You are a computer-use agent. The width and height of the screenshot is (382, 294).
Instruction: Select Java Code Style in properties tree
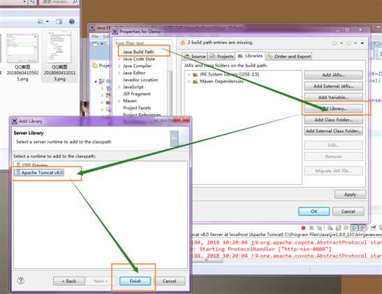[x=138, y=59]
